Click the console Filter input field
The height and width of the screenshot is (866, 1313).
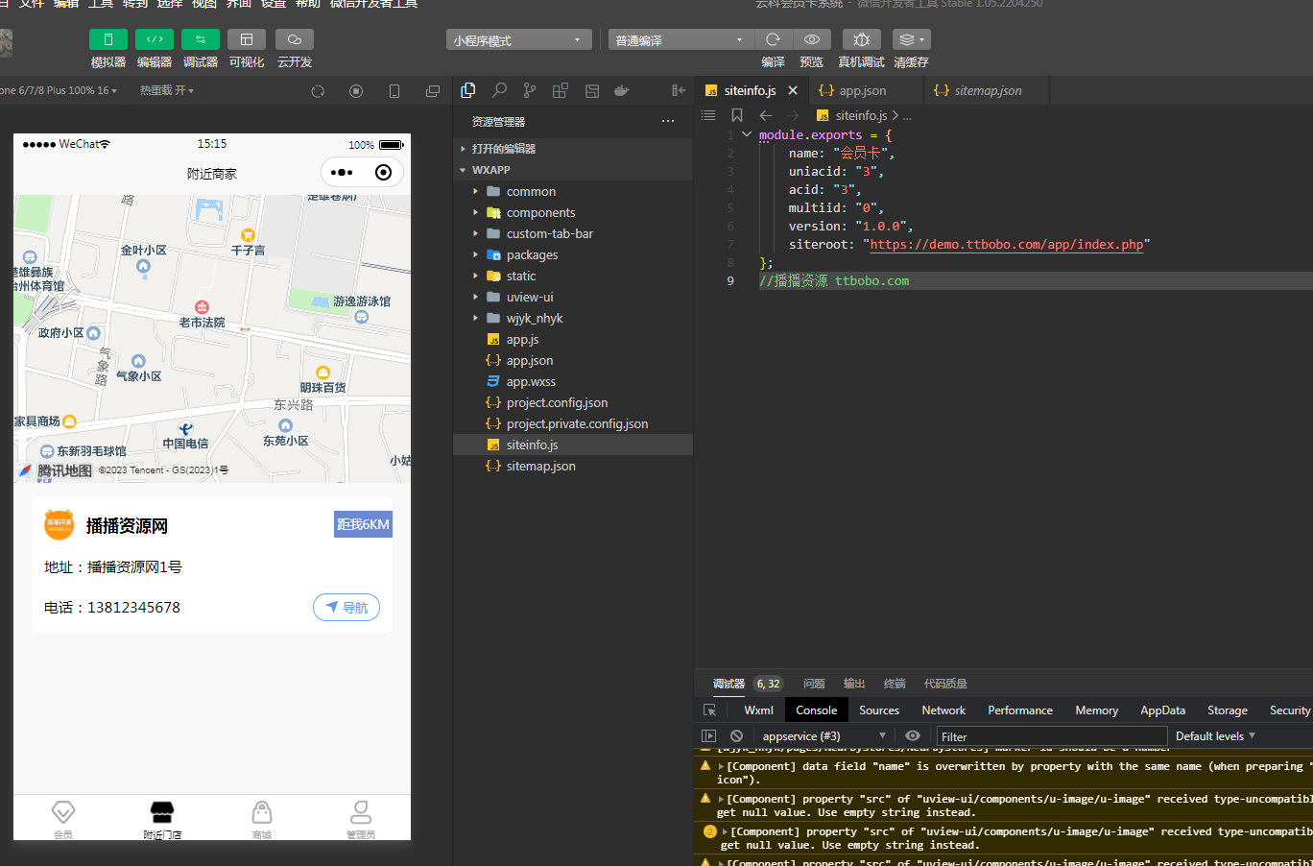pyautogui.click(x=1052, y=736)
